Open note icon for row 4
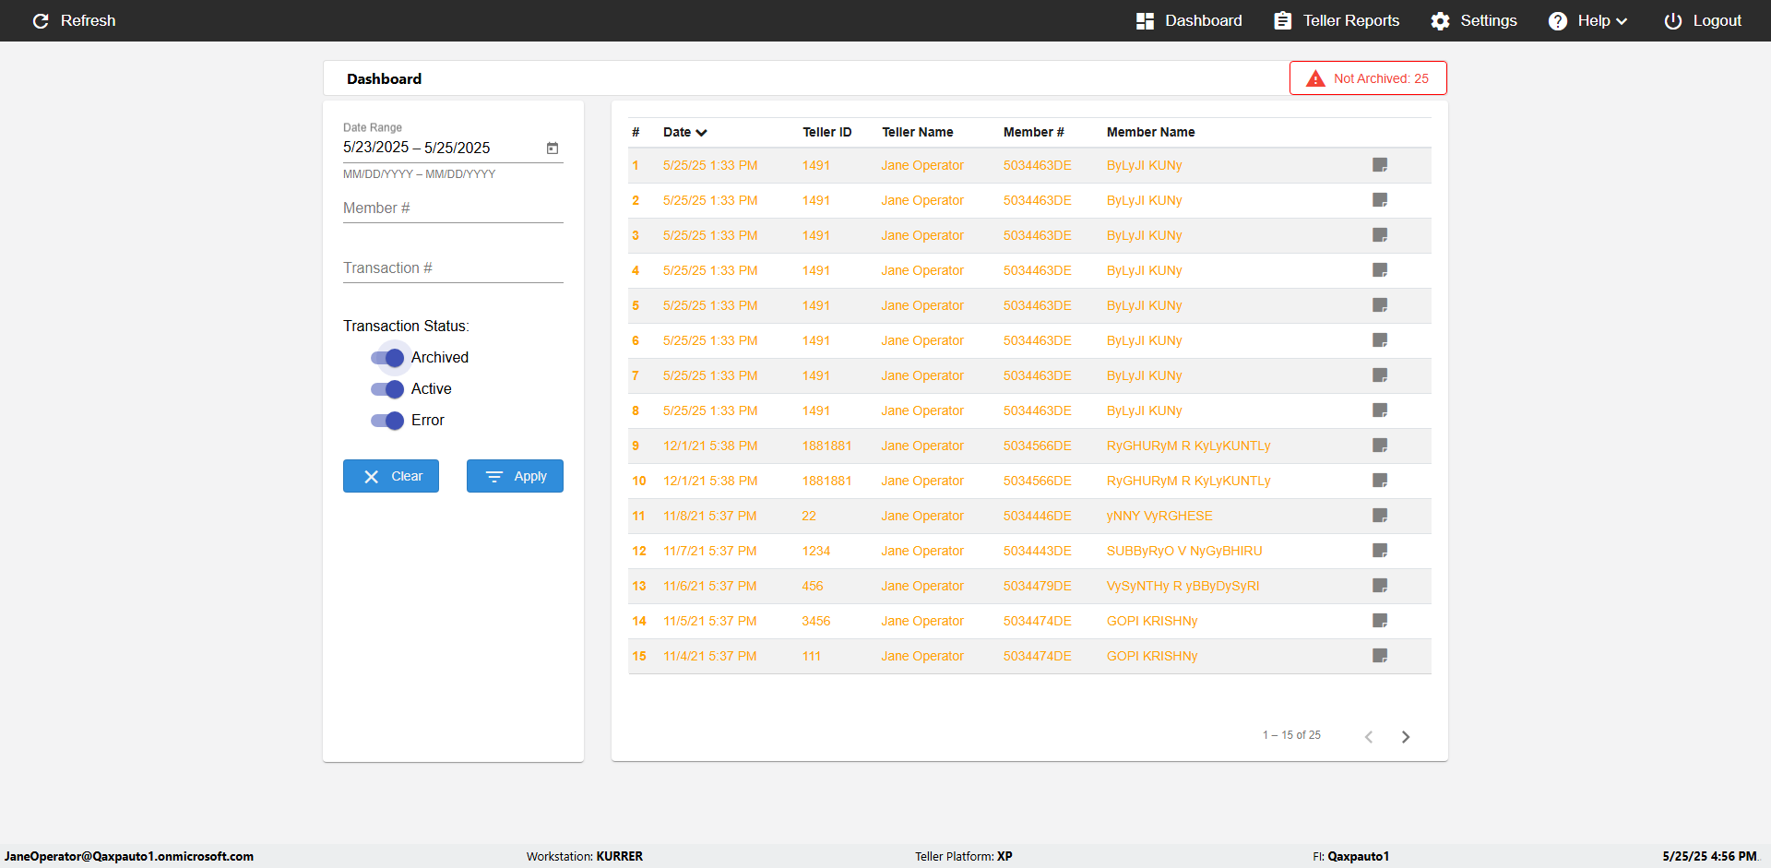 click(x=1380, y=270)
